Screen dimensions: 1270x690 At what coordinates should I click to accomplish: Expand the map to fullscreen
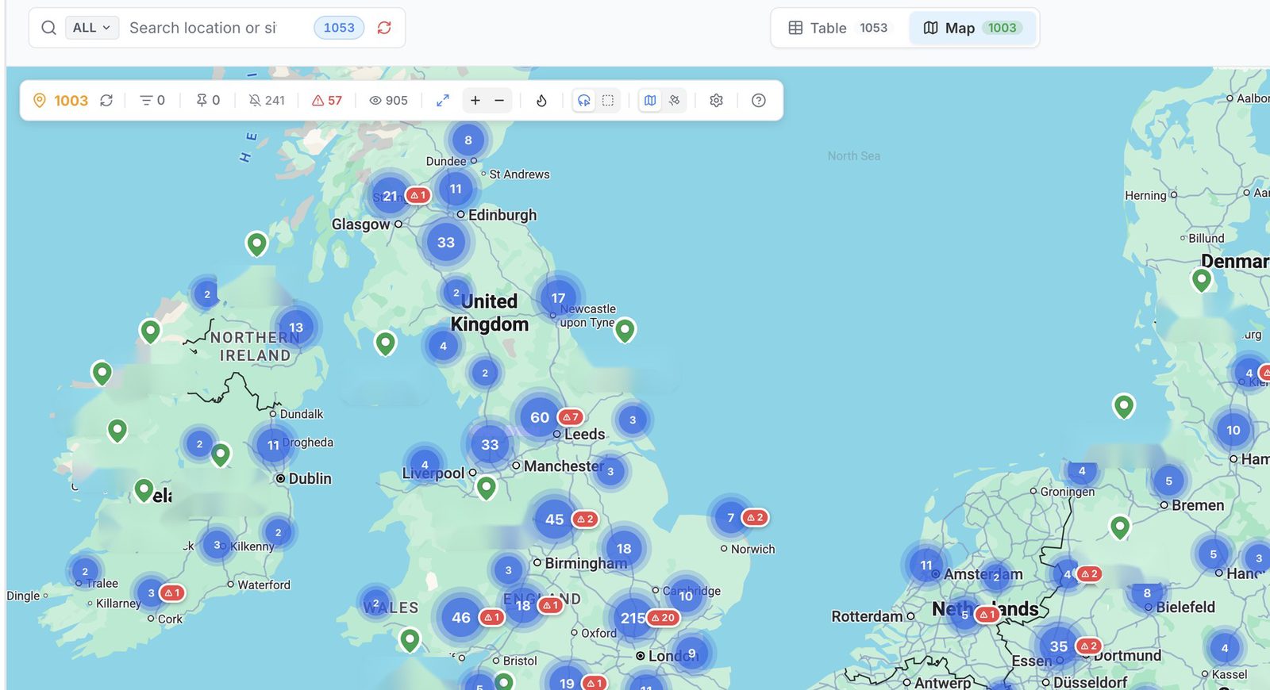pyautogui.click(x=443, y=101)
